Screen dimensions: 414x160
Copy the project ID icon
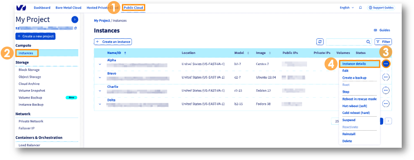pyautogui.click(x=75, y=28)
